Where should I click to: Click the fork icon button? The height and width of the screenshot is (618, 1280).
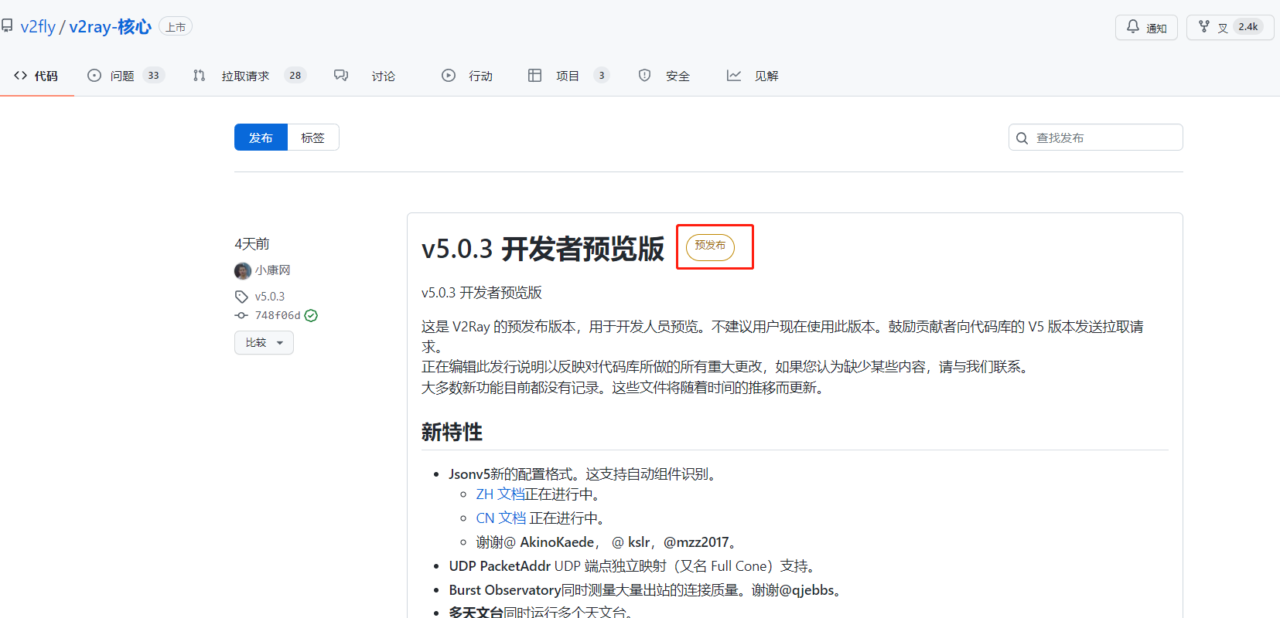click(1204, 26)
